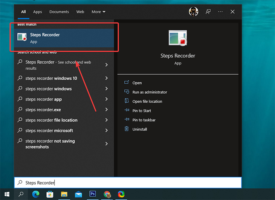Screen dimensions: 275x200
Task: Open Microsoft Store from the taskbar
Action: [x=50, y=194]
